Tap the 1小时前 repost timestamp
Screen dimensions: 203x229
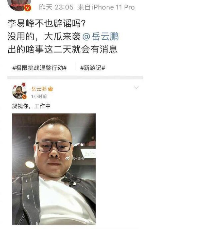pos(39,96)
